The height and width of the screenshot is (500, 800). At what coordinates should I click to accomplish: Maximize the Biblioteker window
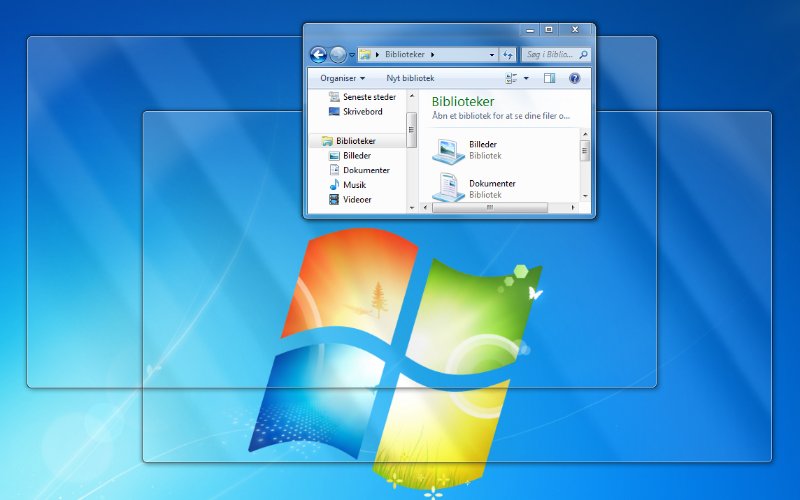(x=549, y=30)
